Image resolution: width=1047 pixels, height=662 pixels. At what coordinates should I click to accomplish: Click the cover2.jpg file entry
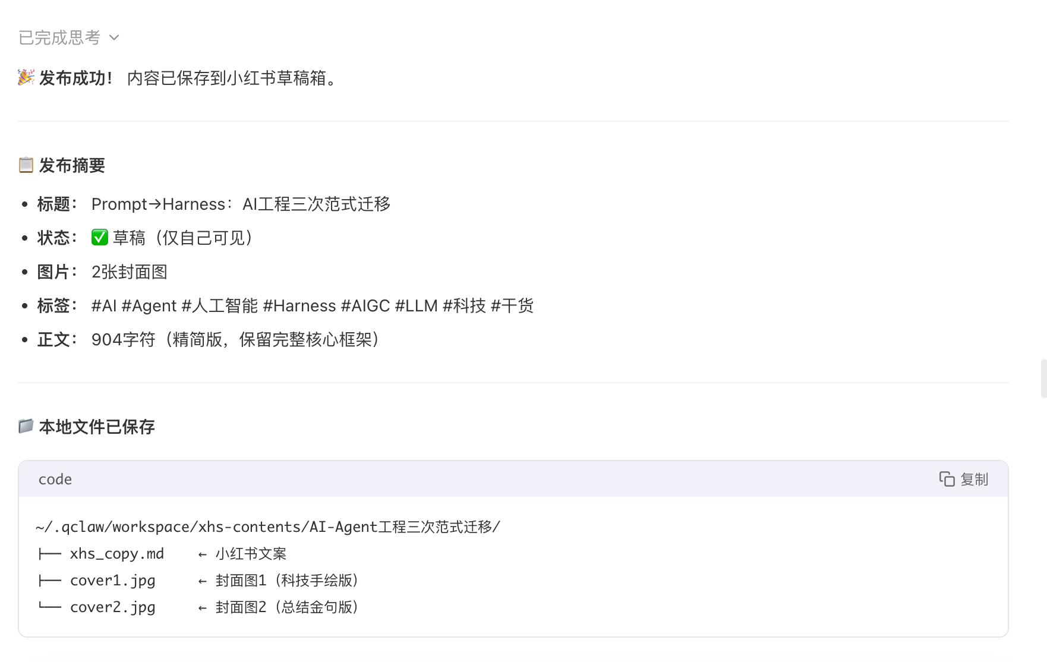click(113, 607)
